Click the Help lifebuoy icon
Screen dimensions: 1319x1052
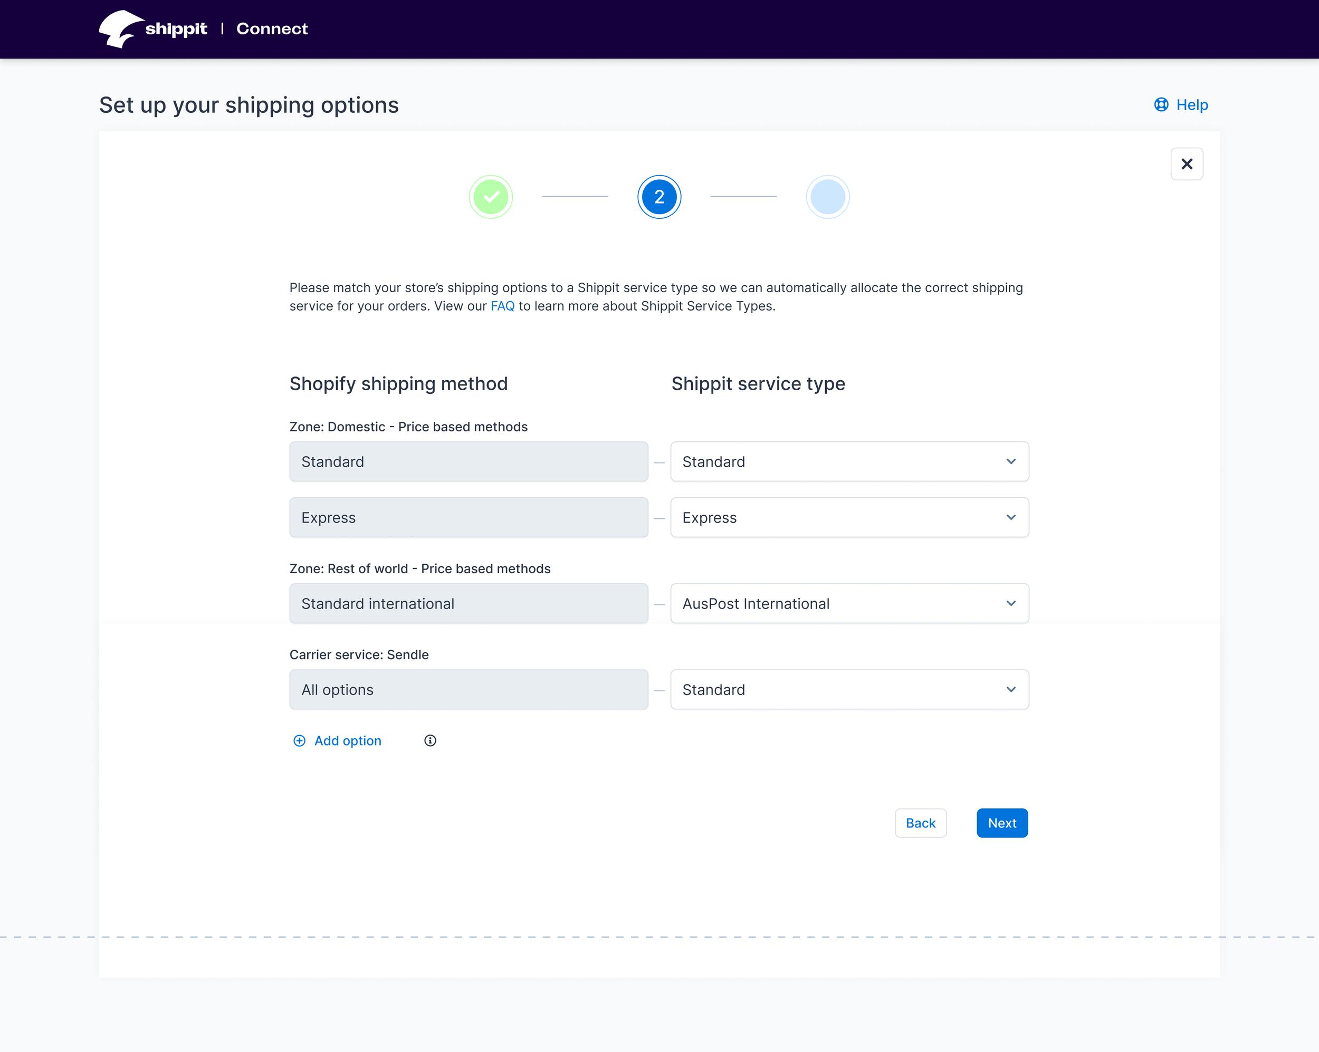(x=1161, y=104)
